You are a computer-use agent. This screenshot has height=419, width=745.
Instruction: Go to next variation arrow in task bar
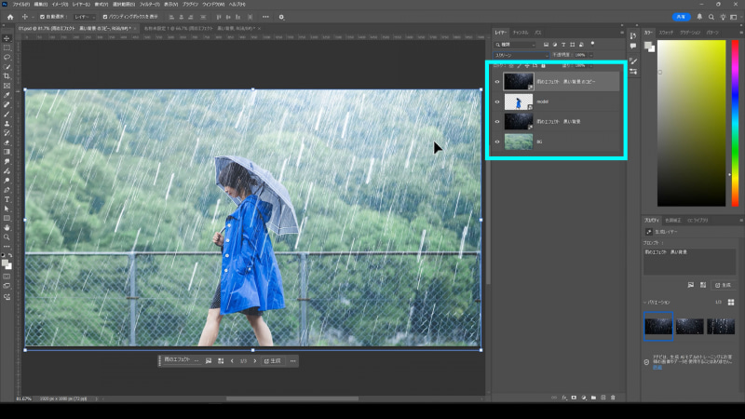pyautogui.click(x=254, y=361)
